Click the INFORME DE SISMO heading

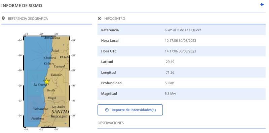click(22, 5)
